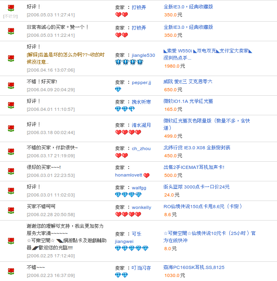This screenshot has width=277, height=281.
Task: Click the red flower icon marked 不计分
Action: [x=11, y=8]
